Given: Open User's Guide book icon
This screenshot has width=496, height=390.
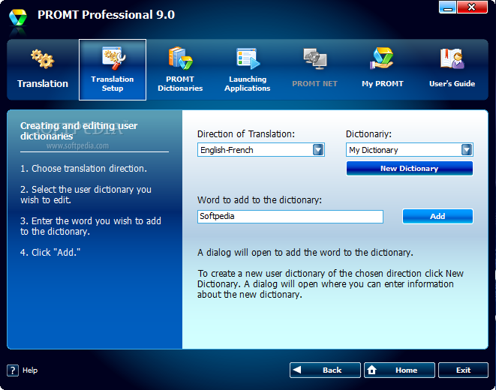Looking at the screenshot, I should coord(452,58).
